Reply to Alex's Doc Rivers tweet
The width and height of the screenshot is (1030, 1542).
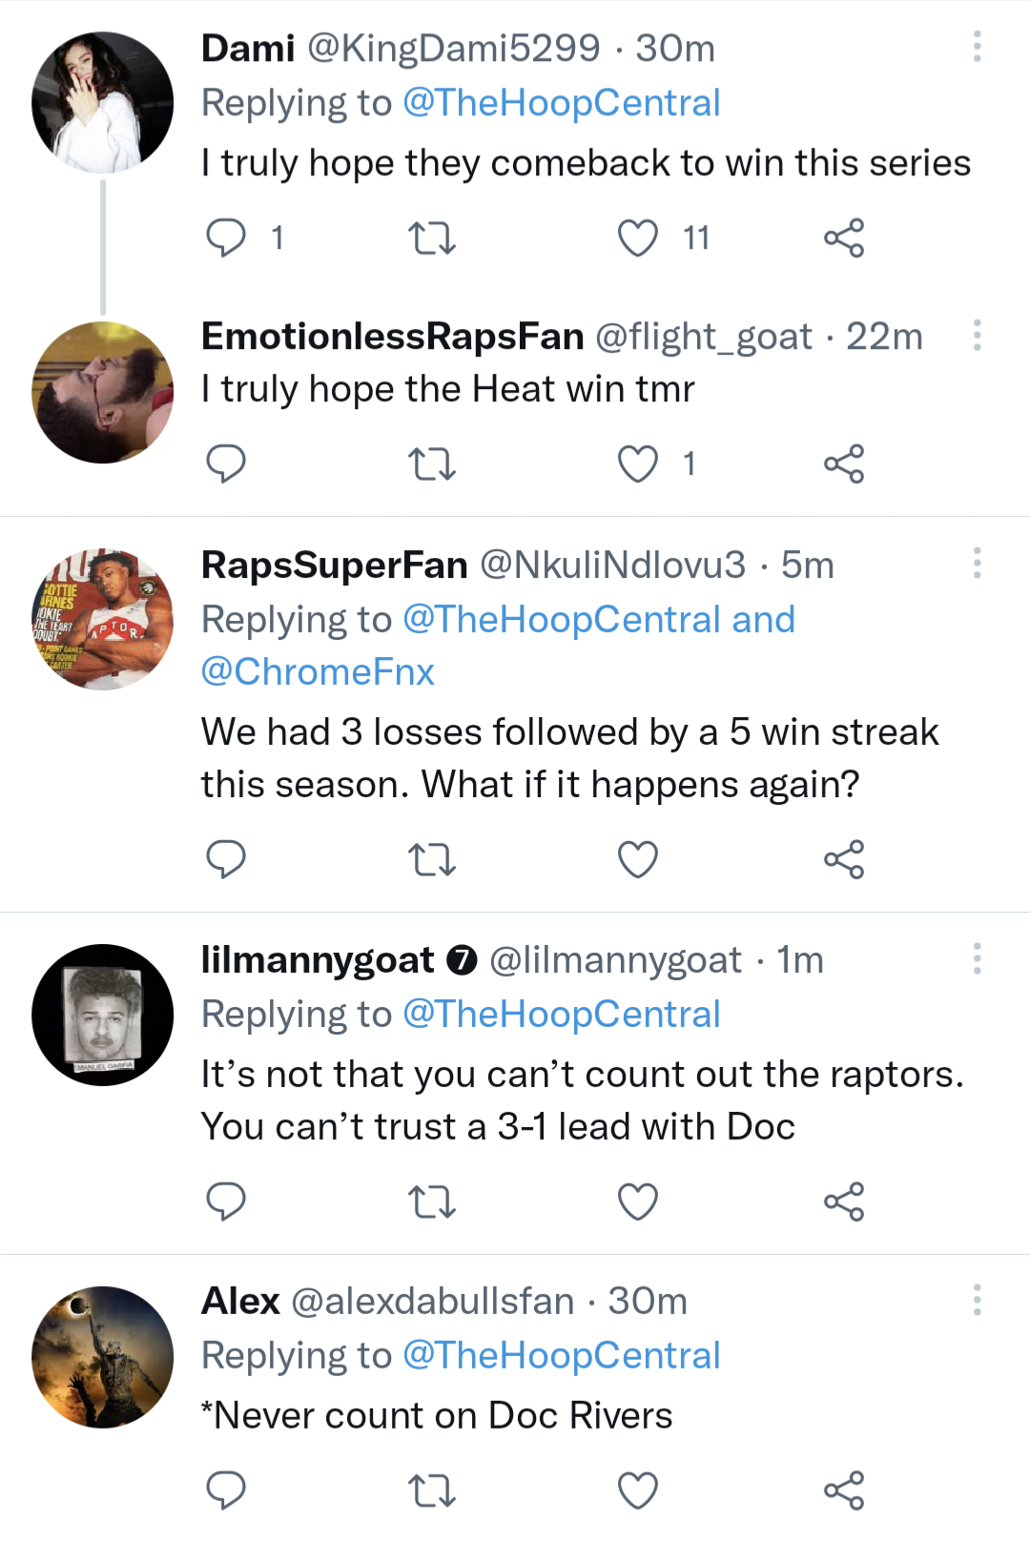coord(226,1491)
